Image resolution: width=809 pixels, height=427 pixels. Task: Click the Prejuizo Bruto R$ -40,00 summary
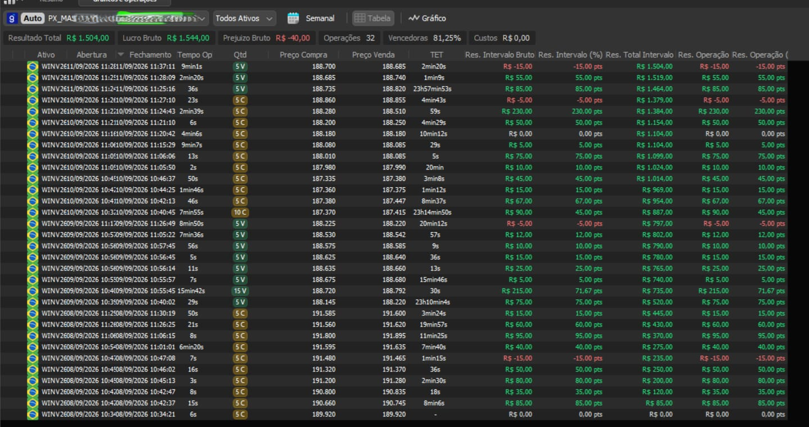266,38
